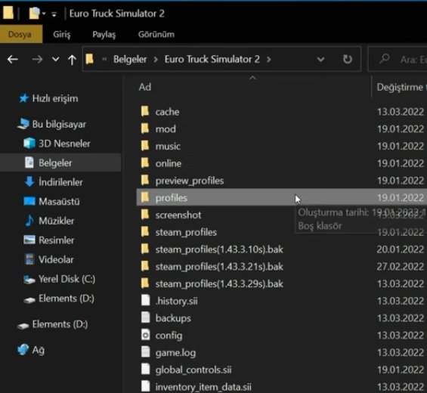Screen dimensions: 427x393
Task: Select Bu bilgisayar in the navigation pane
Action: click(x=59, y=124)
